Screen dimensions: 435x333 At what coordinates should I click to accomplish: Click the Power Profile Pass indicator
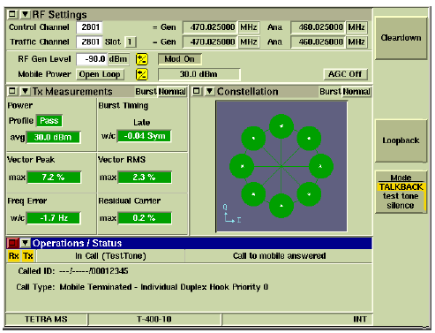49,121
